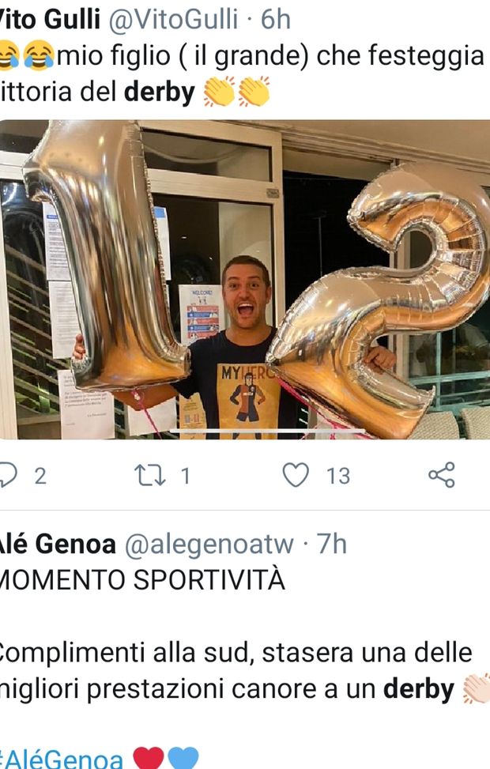Retweet the derby celebration tweet
Image resolution: width=490 pixels, height=769 pixels.
pyautogui.click(x=149, y=476)
